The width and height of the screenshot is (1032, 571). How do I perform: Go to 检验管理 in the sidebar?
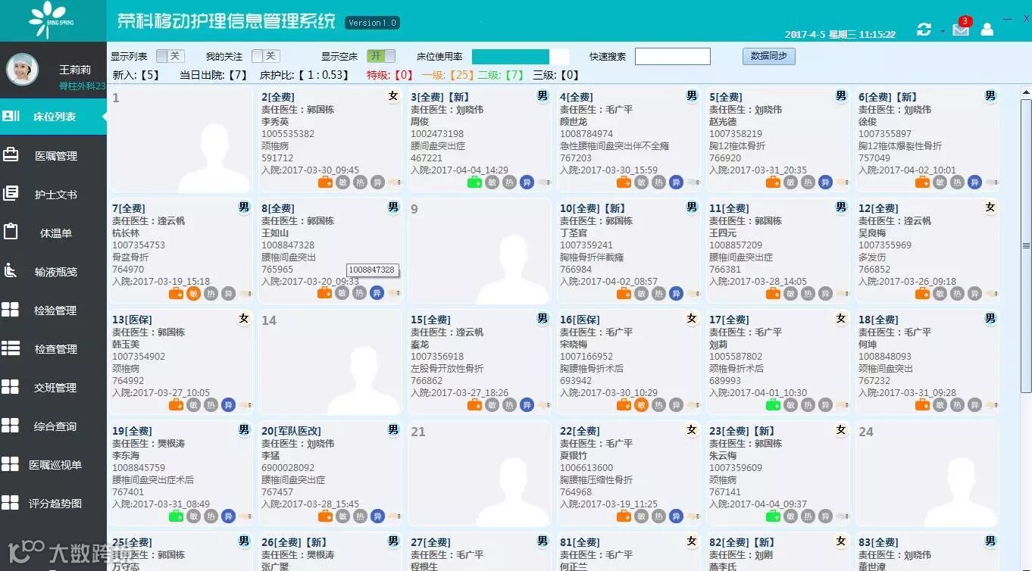point(53,310)
